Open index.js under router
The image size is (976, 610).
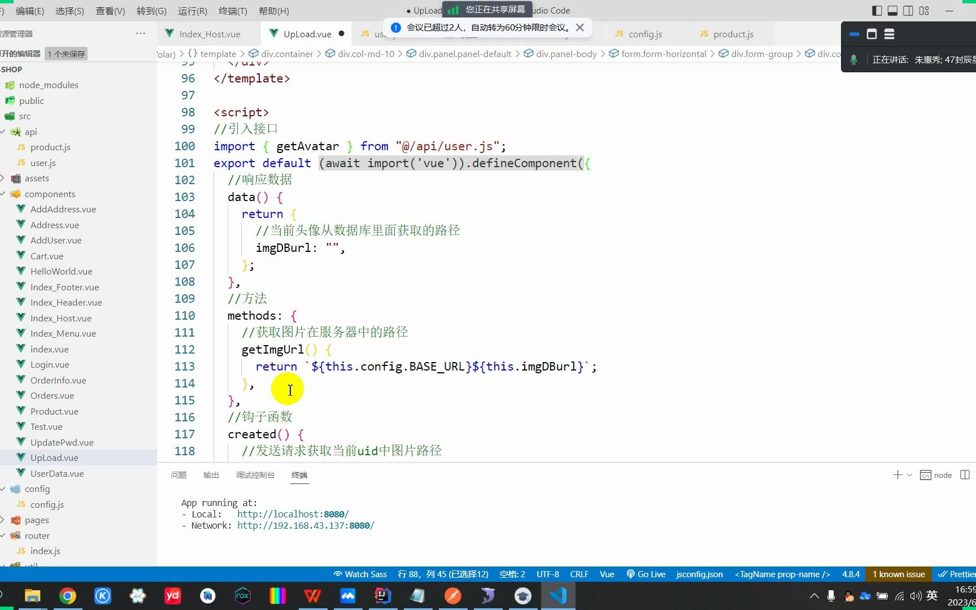click(45, 551)
